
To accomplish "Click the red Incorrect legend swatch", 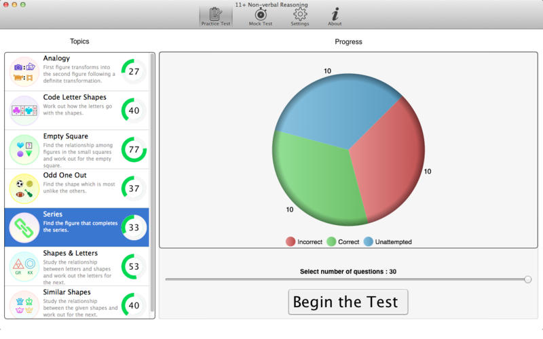I will (x=291, y=242).
